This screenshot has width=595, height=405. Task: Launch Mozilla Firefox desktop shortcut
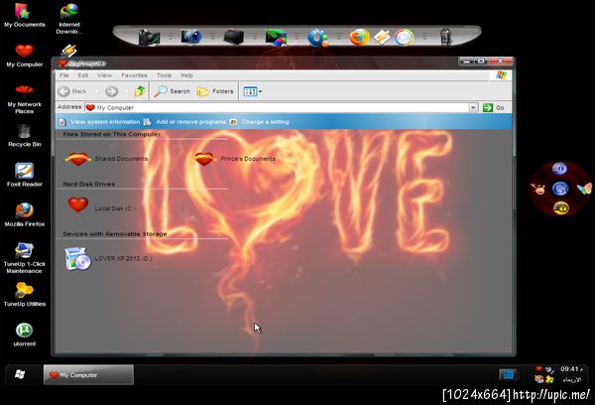click(x=24, y=215)
